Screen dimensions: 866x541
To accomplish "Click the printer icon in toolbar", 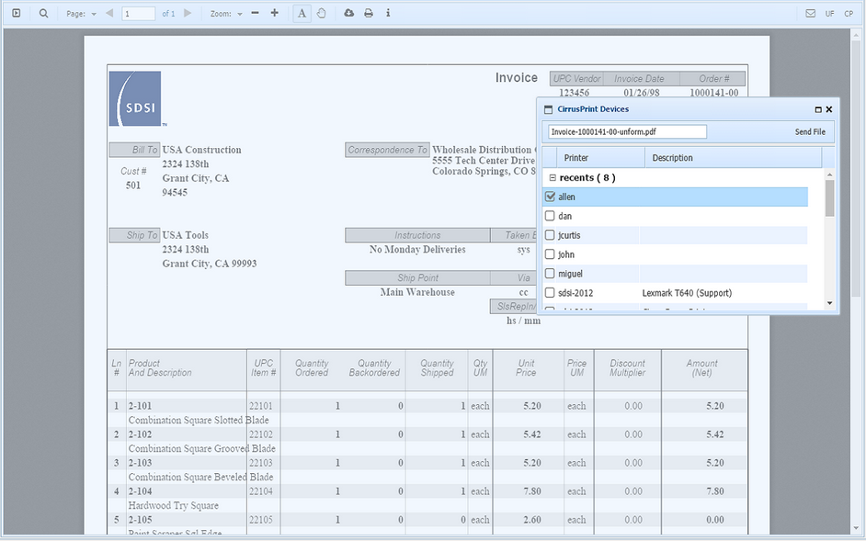I will tap(369, 14).
